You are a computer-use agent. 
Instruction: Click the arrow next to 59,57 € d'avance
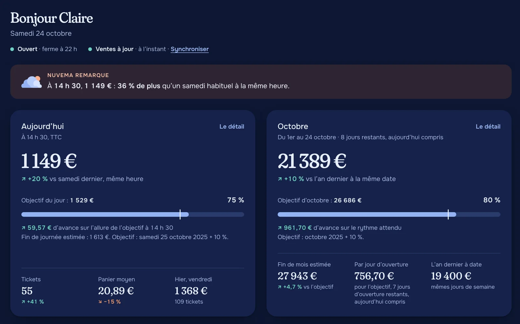click(x=23, y=228)
